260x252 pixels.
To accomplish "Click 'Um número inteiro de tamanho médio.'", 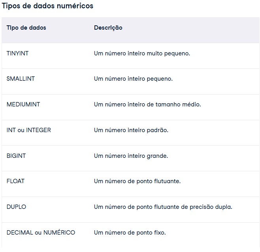I will click(x=147, y=104).
